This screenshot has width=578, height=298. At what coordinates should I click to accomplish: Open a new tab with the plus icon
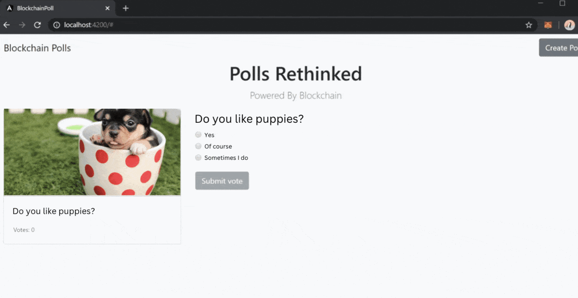tap(126, 8)
